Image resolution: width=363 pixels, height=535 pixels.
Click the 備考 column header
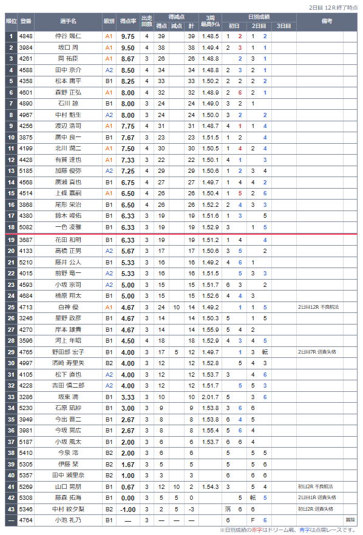(327, 21)
